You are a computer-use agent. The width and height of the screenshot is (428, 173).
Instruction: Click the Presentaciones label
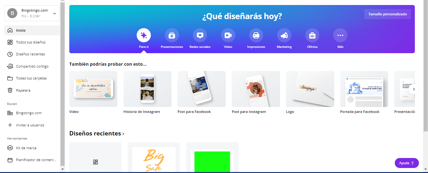point(172,47)
